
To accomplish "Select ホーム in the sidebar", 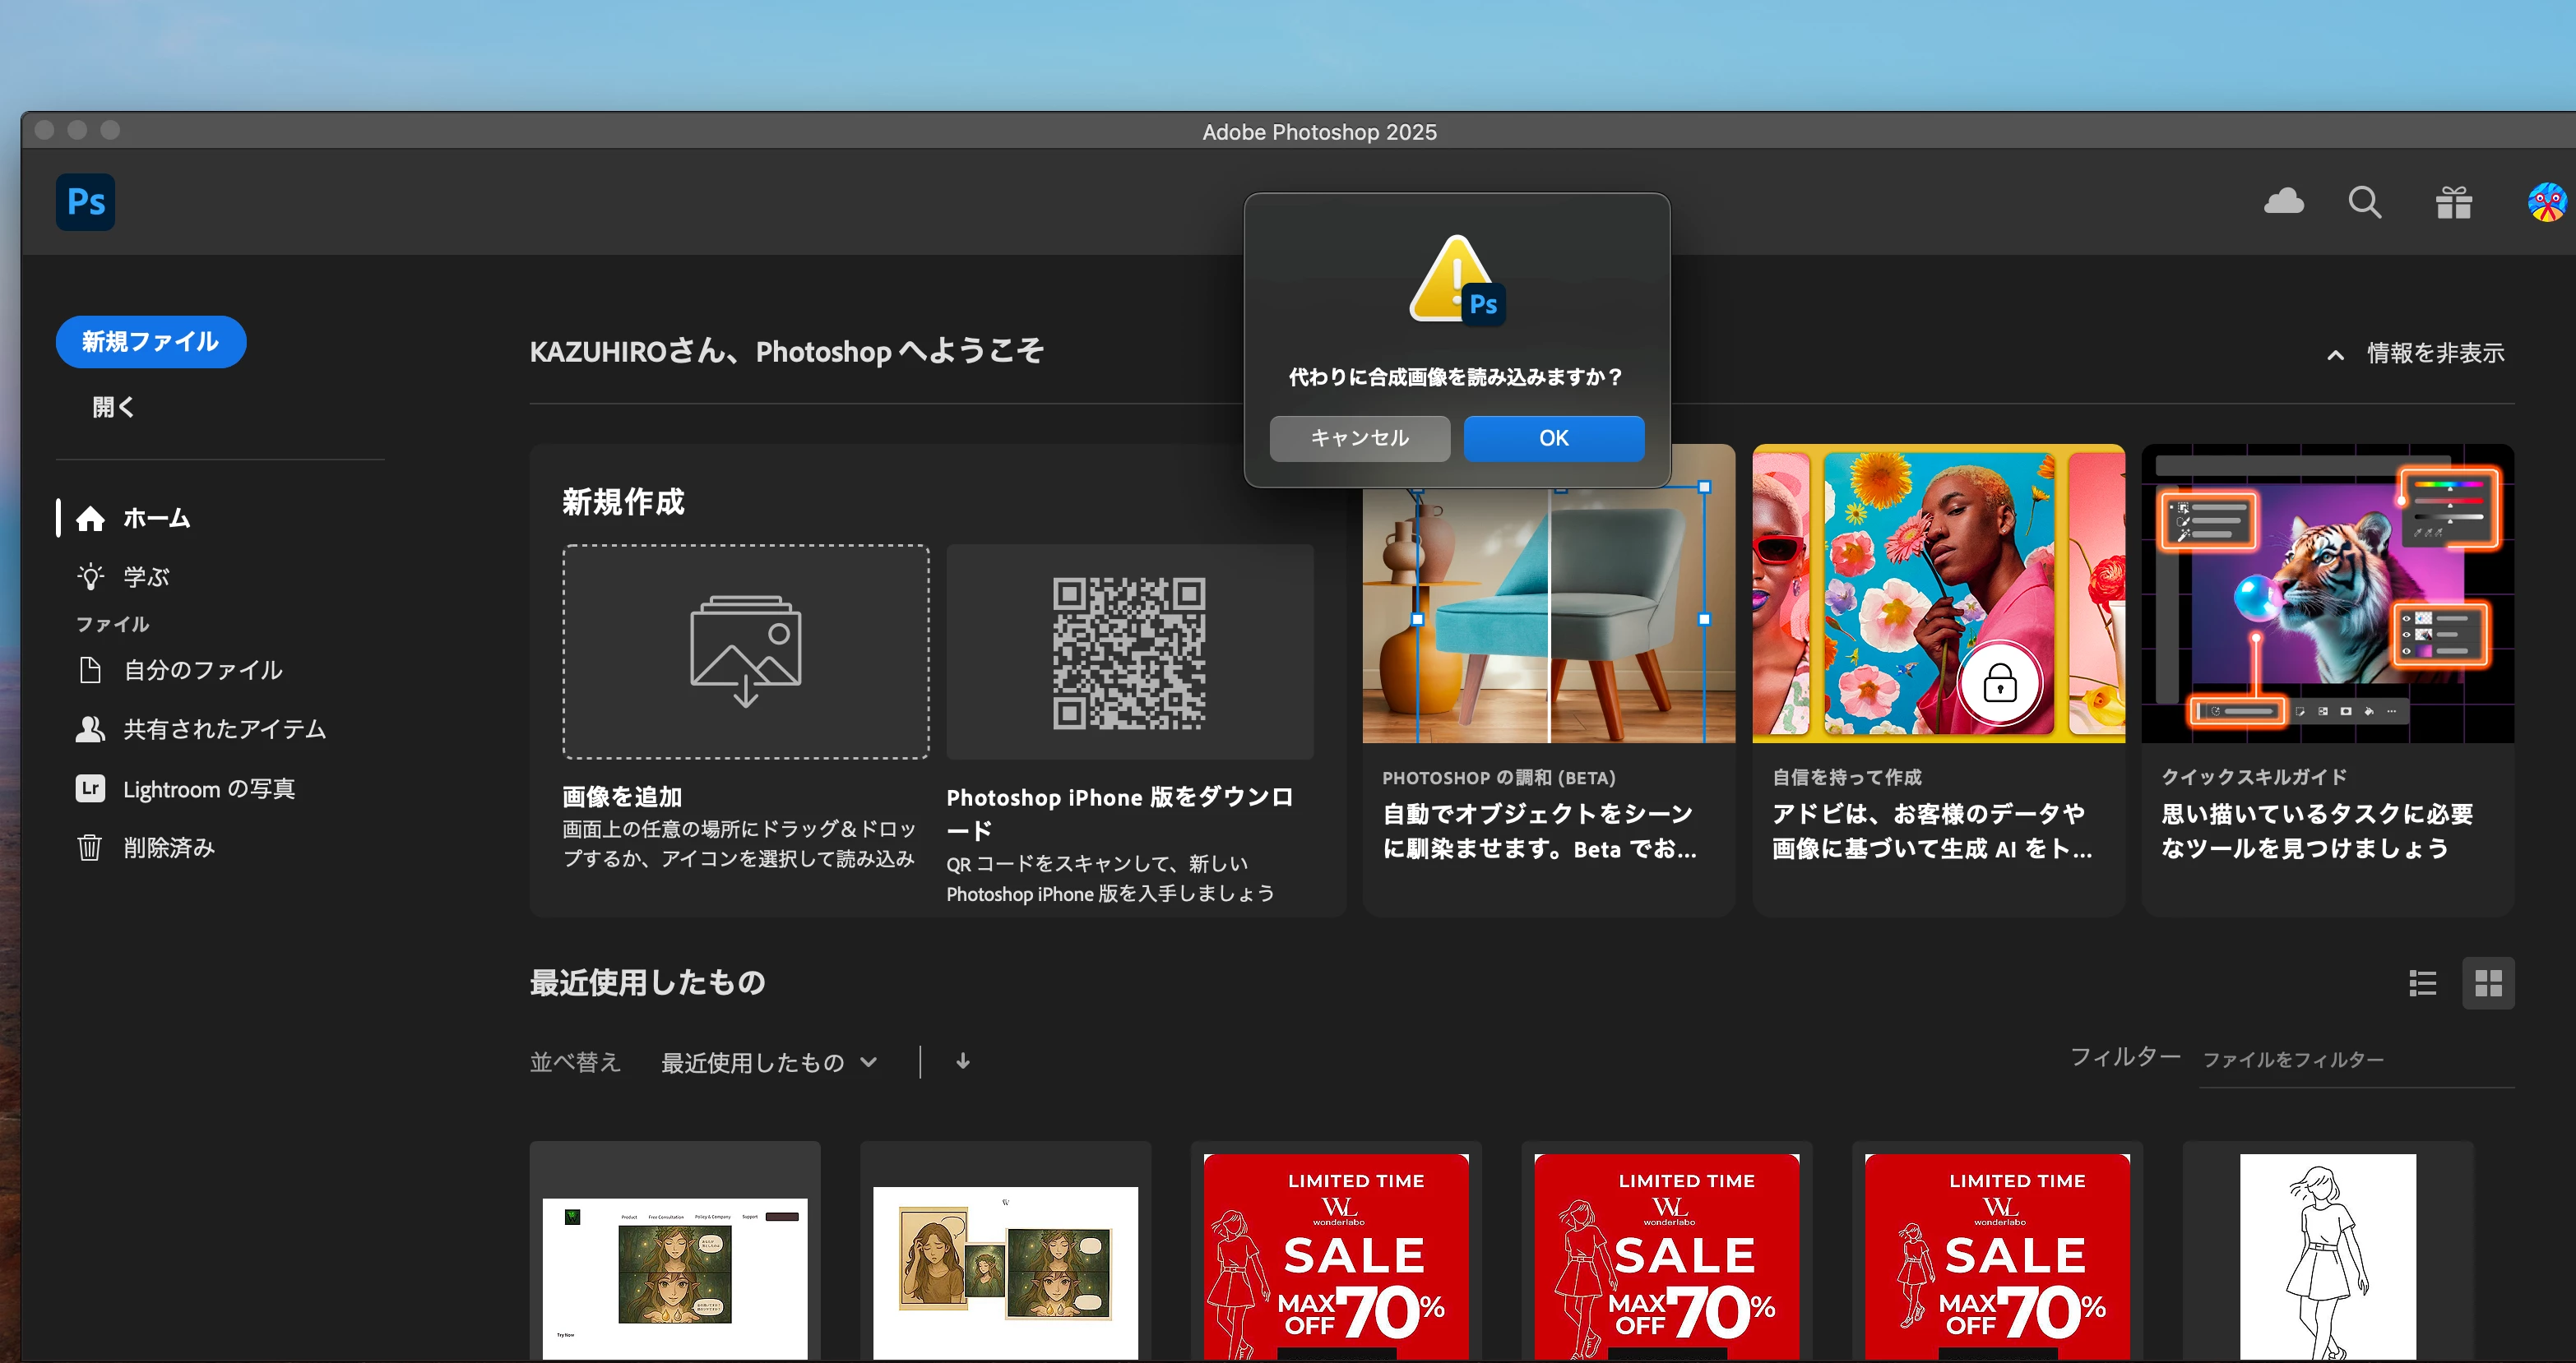I will tap(156, 518).
